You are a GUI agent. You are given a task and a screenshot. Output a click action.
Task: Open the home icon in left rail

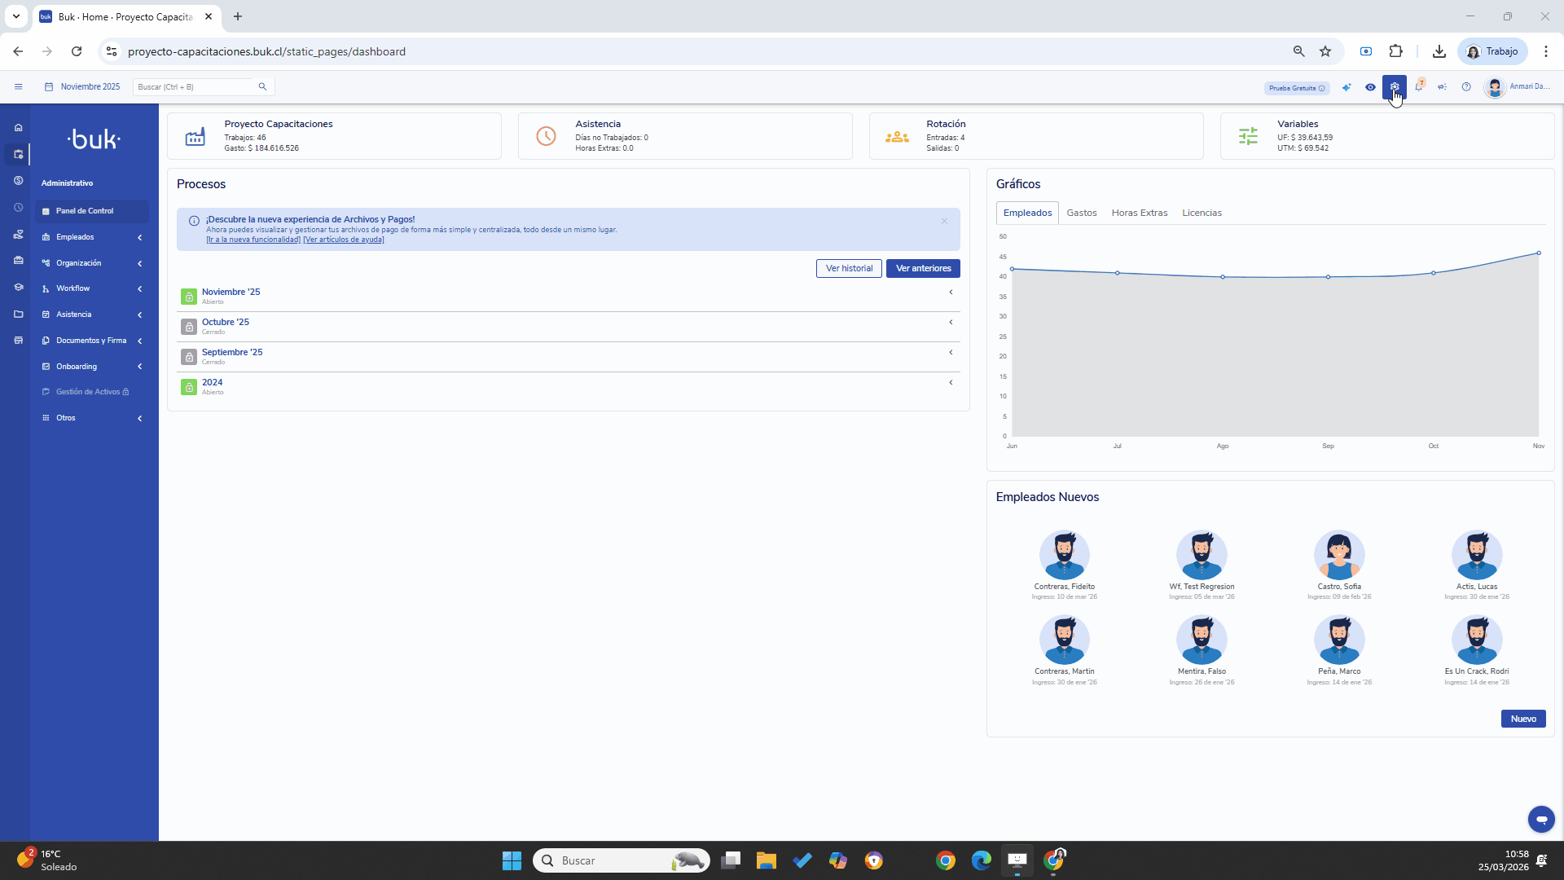click(x=18, y=128)
